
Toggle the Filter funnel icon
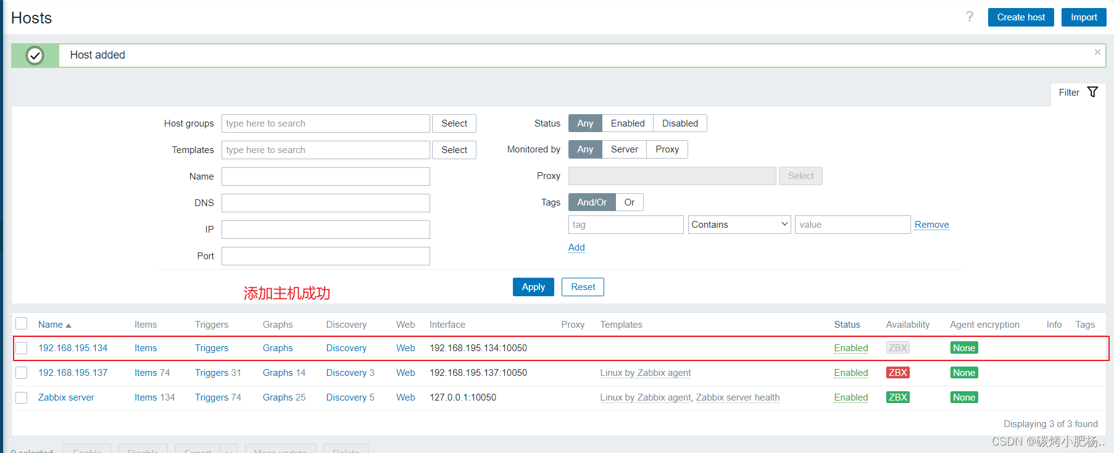[1092, 92]
